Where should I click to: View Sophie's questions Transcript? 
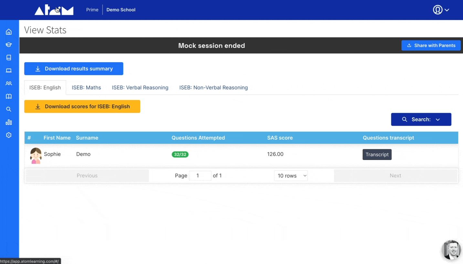pos(377,154)
